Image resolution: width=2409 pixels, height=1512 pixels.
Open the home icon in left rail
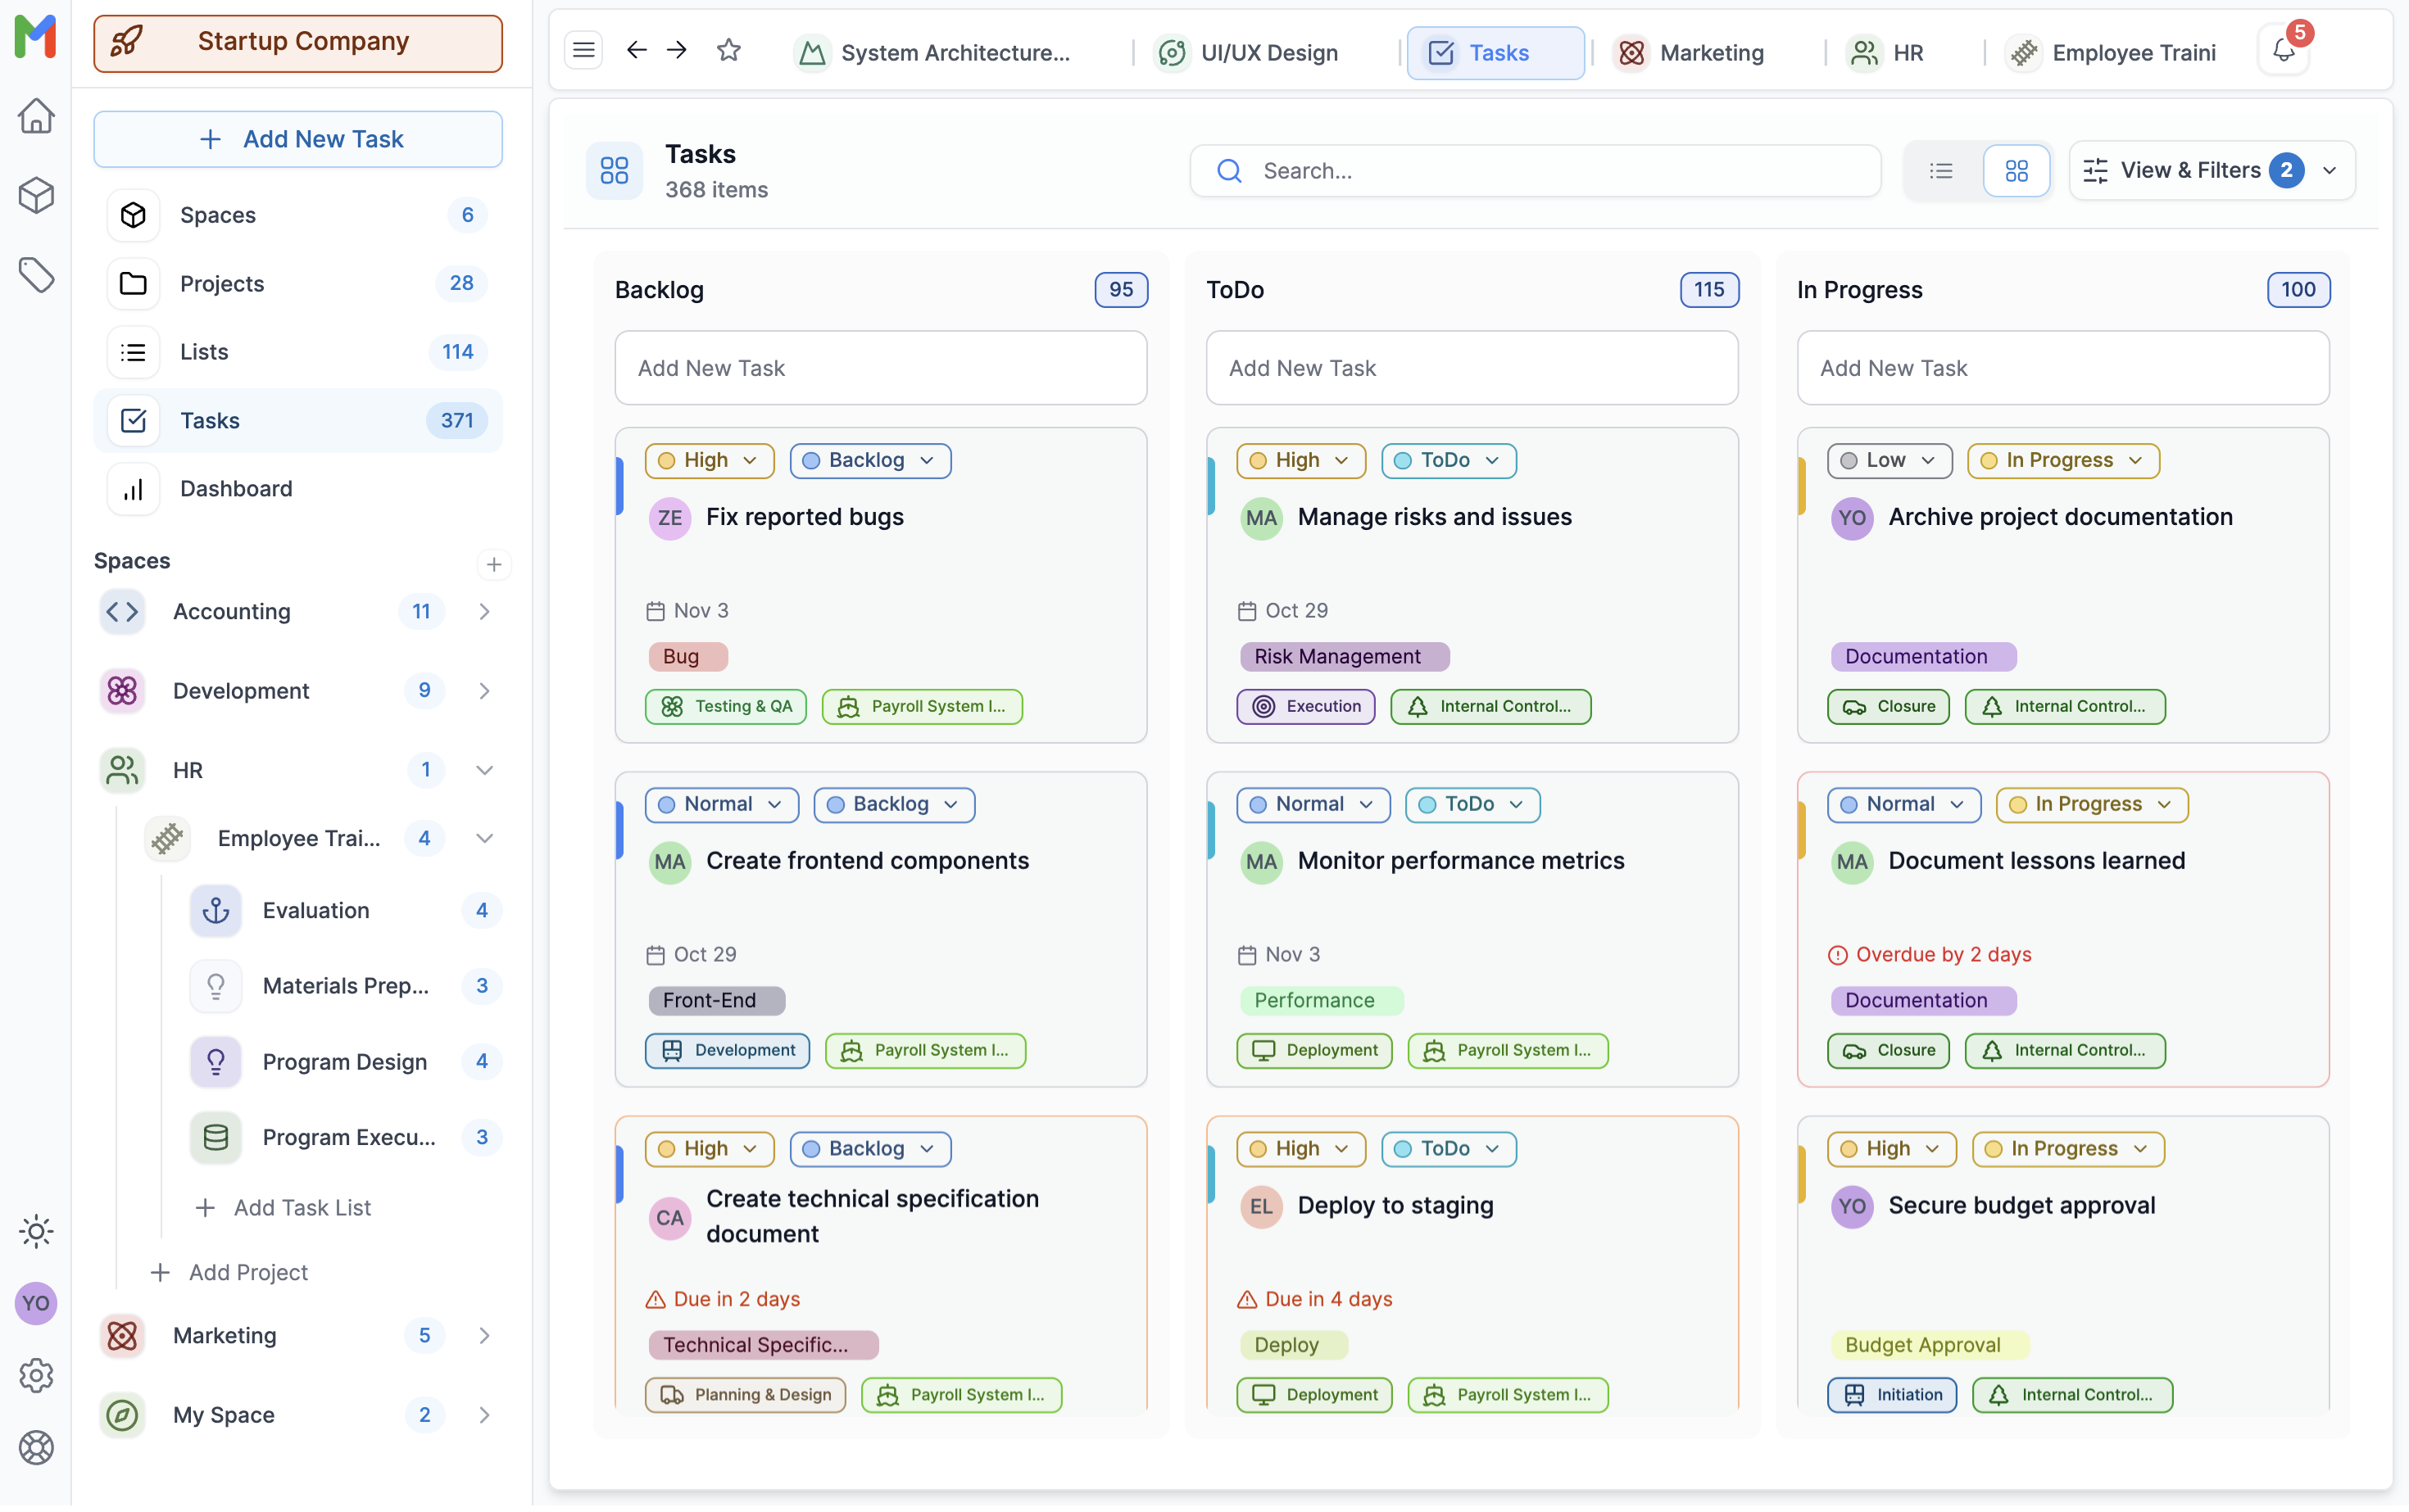pos(36,116)
